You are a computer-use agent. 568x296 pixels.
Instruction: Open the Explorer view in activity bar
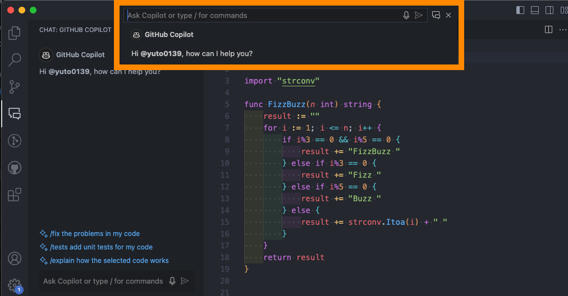(x=15, y=33)
